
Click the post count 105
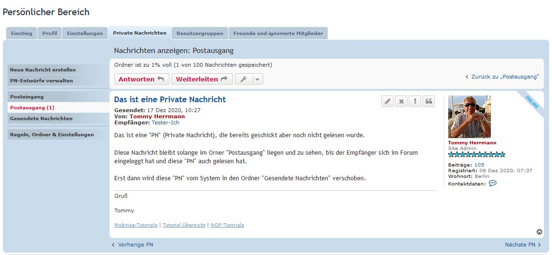(x=479, y=165)
